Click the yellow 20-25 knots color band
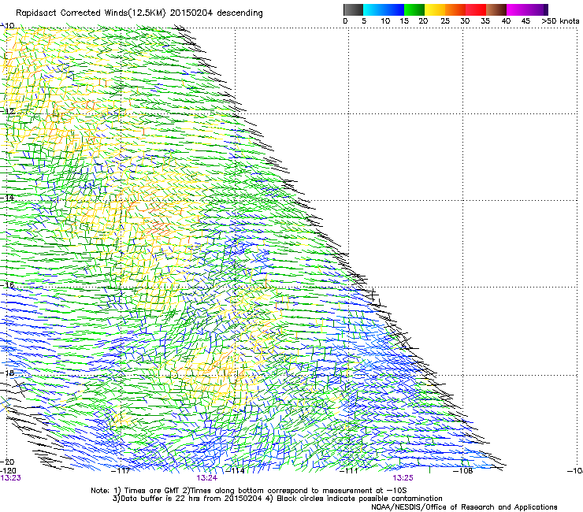Screen dimensions: 583x512 coord(435,9)
